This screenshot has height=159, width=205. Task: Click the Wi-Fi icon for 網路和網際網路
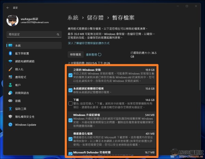point(10,61)
